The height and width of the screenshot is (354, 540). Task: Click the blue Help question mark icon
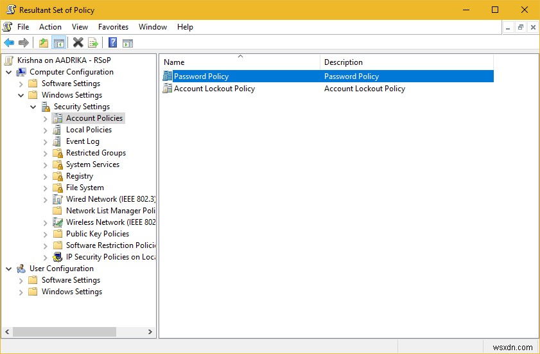(112, 42)
